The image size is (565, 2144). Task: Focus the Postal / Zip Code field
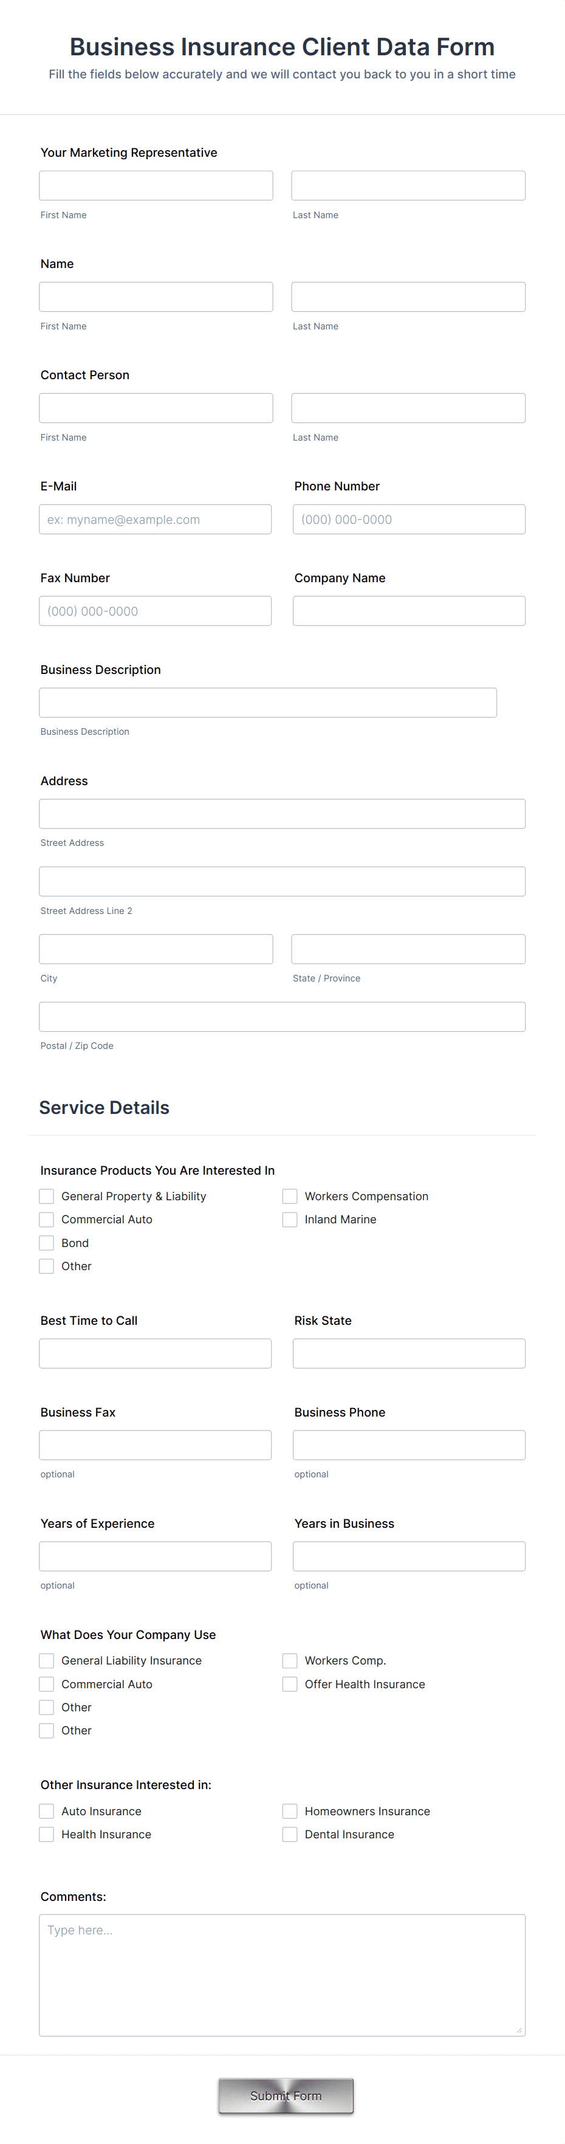[282, 1016]
